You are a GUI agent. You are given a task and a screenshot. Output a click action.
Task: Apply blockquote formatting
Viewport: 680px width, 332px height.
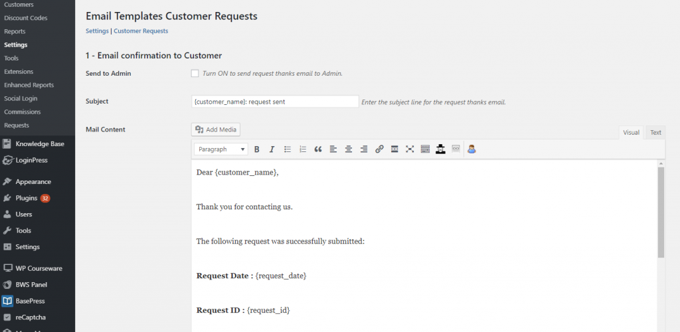(318, 149)
